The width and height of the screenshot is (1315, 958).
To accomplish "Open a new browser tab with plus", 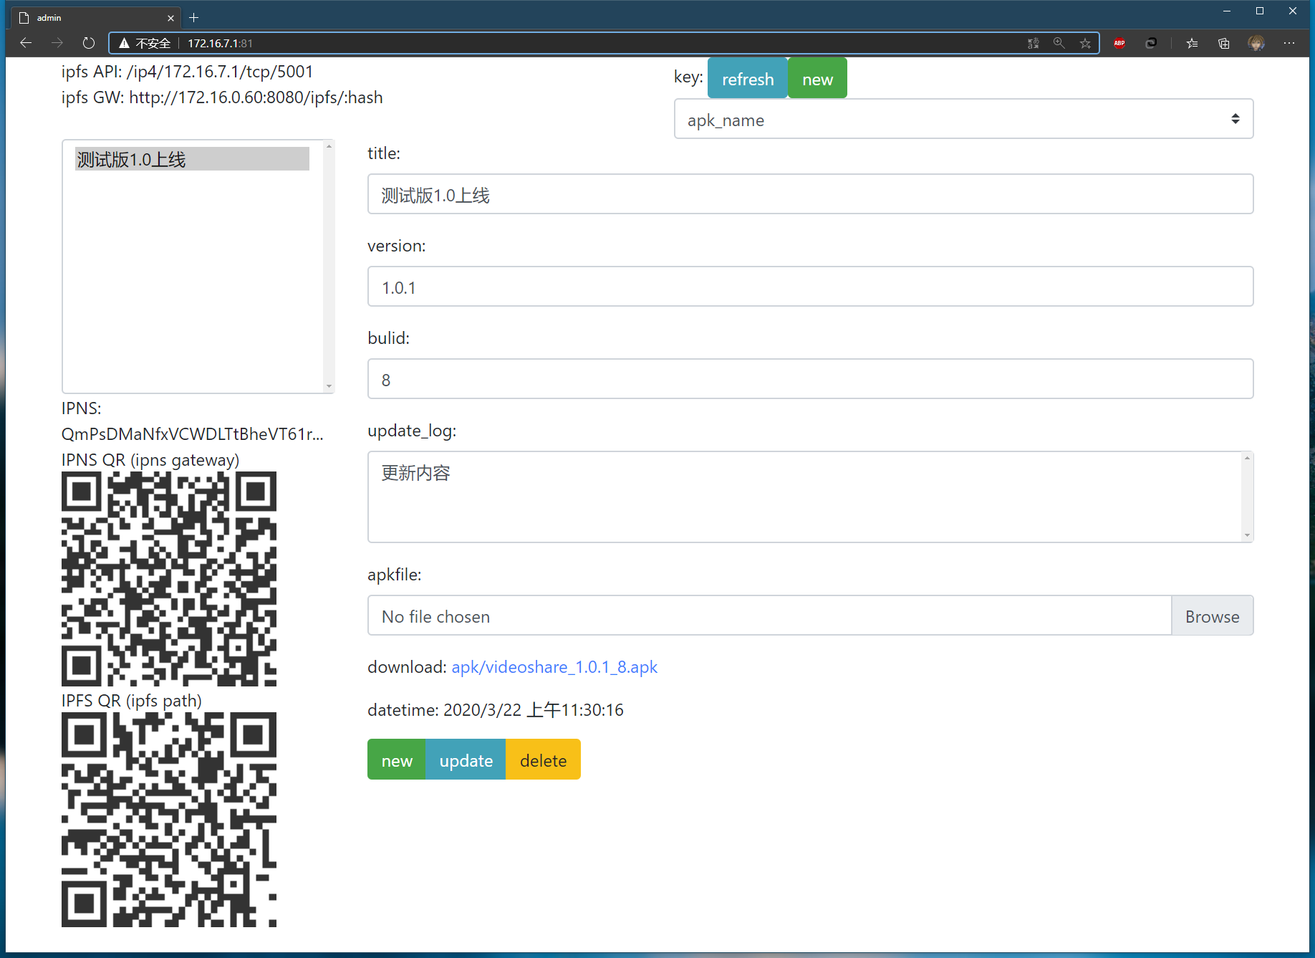I will (193, 18).
